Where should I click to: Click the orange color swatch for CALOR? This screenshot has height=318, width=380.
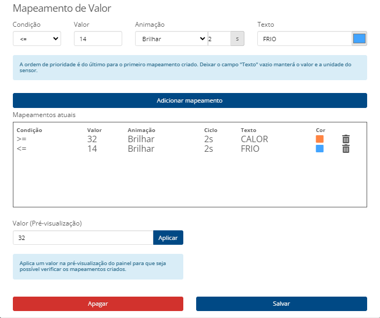(x=320, y=139)
